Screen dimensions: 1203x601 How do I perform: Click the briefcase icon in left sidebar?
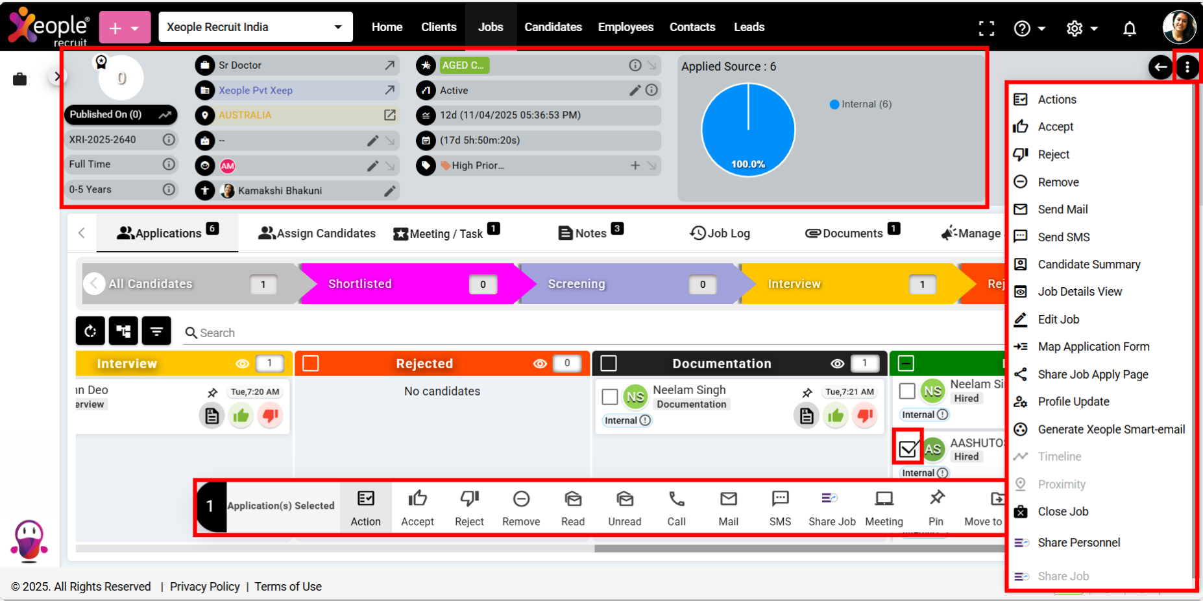pyautogui.click(x=20, y=79)
